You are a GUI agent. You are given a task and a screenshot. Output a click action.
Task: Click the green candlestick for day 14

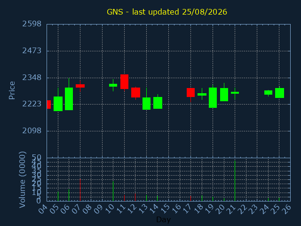pyautogui.click(x=158, y=103)
